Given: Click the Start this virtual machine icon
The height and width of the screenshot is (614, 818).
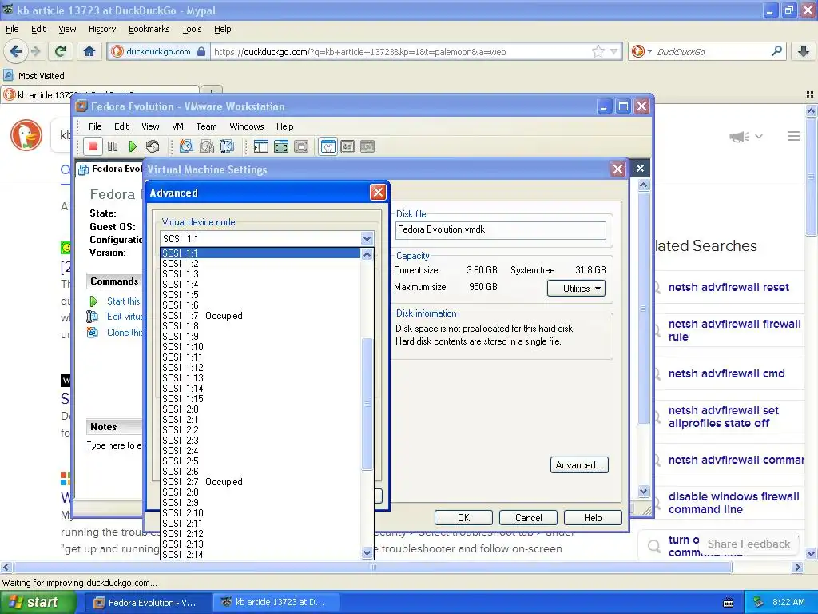Looking at the screenshot, I should [94, 301].
